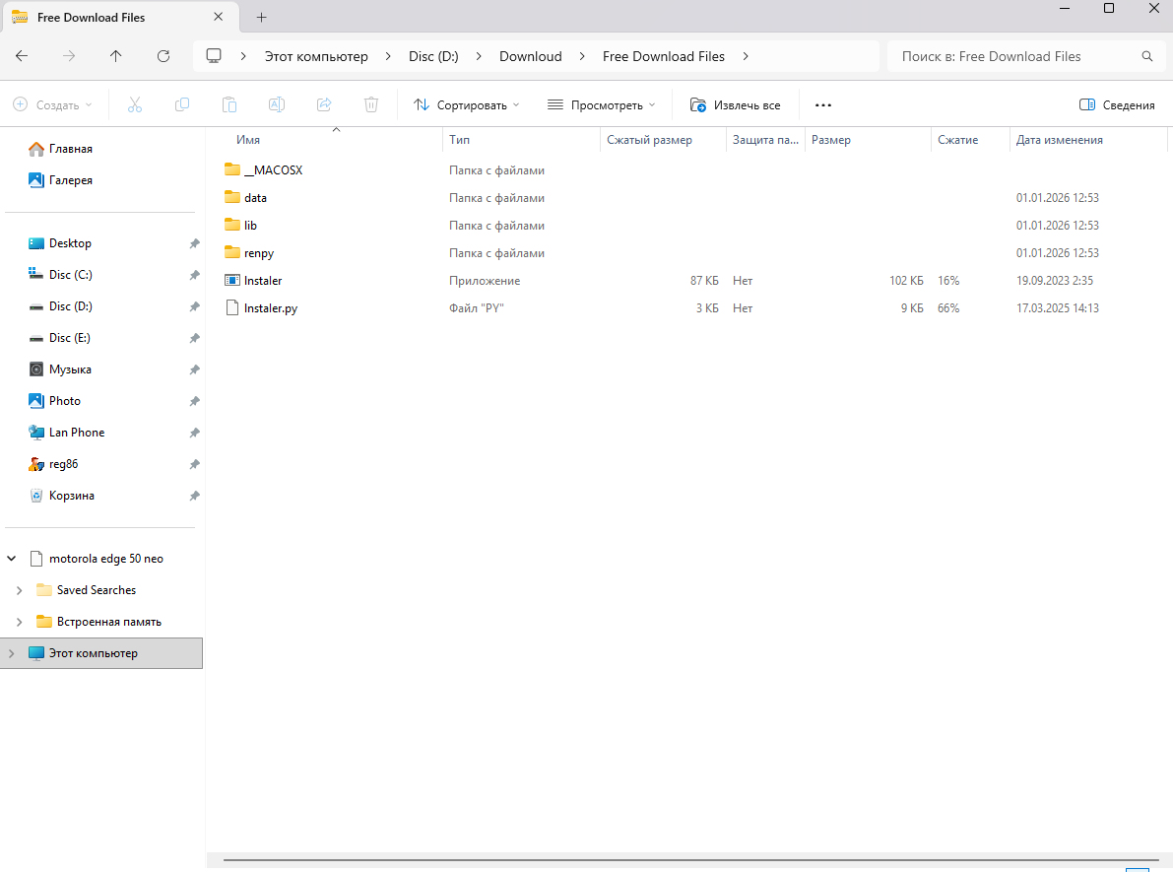Select the Instaler.py file
Image resolution: width=1173 pixels, height=872 pixels.
[270, 308]
